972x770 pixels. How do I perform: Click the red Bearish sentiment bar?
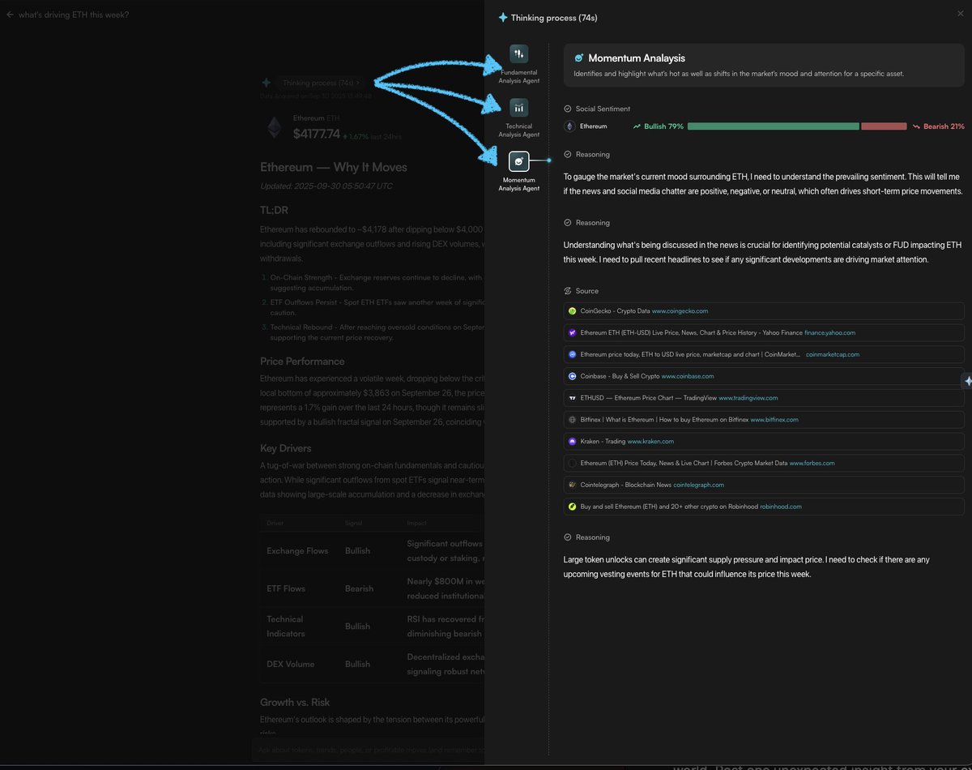884,126
